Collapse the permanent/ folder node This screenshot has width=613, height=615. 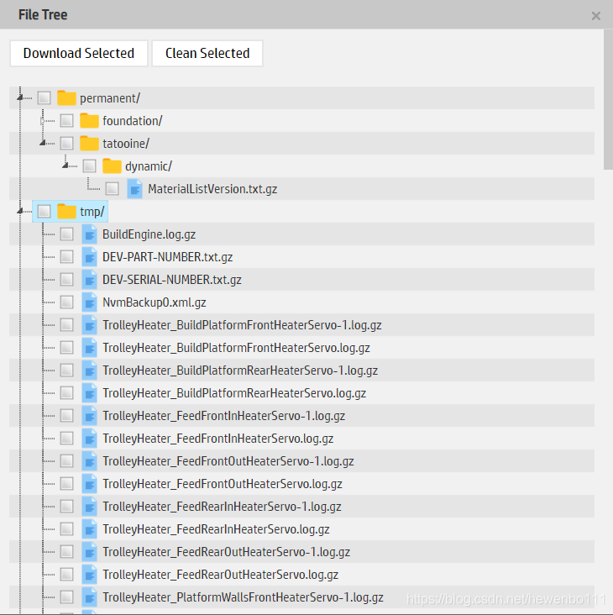20,97
